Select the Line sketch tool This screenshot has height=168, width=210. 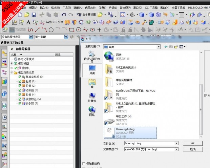click(37, 30)
